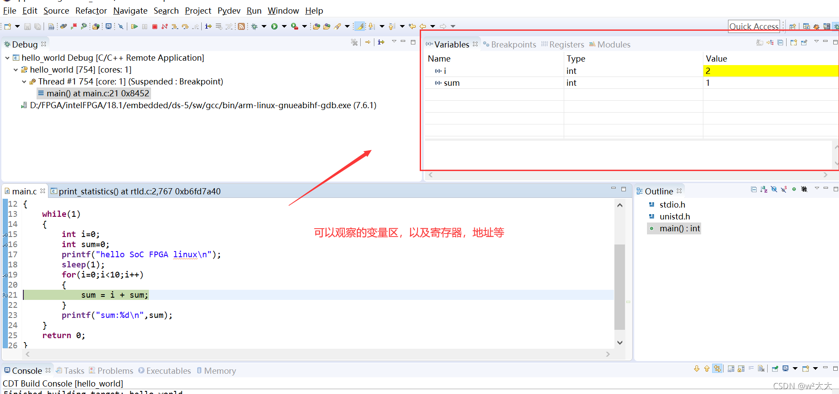
Task: Open the External Tools dropdown arrow
Action: 304,26
